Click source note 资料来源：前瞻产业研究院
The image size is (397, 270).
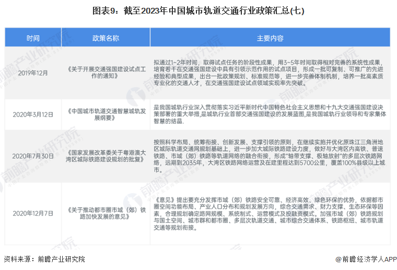(44, 259)
